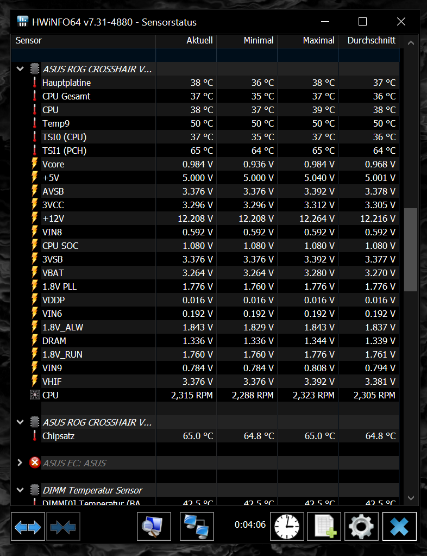
Task: Click lightning icon next to 1.8V PLL
Action: (x=34, y=286)
